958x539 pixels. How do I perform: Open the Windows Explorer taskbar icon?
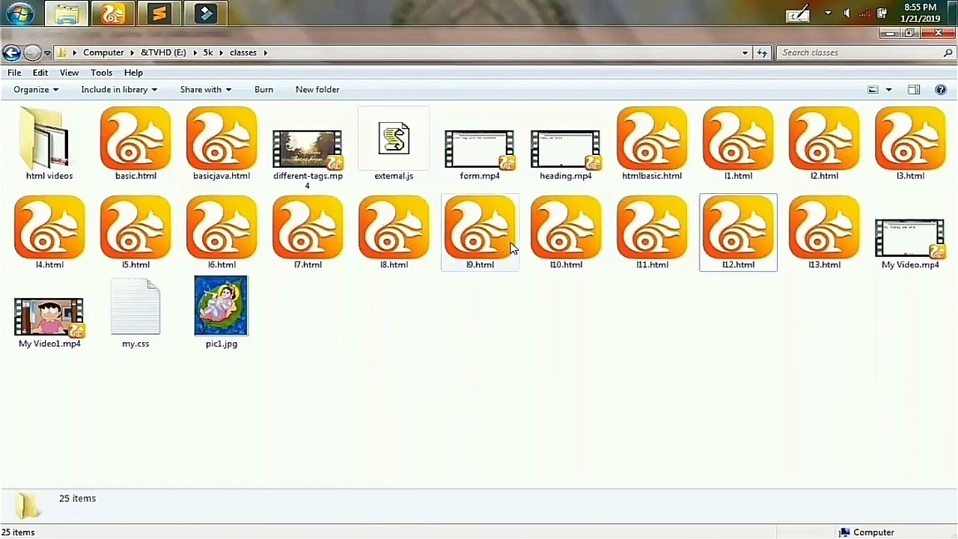(x=66, y=13)
